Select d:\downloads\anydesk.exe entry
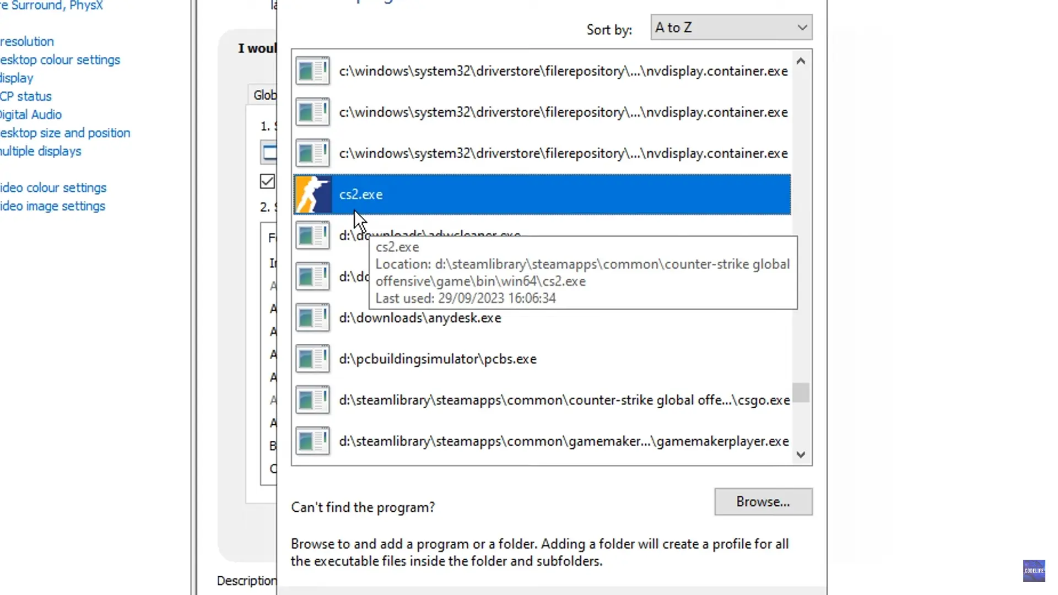This screenshot has width=1058, height=595. click(x=542, y=318)
